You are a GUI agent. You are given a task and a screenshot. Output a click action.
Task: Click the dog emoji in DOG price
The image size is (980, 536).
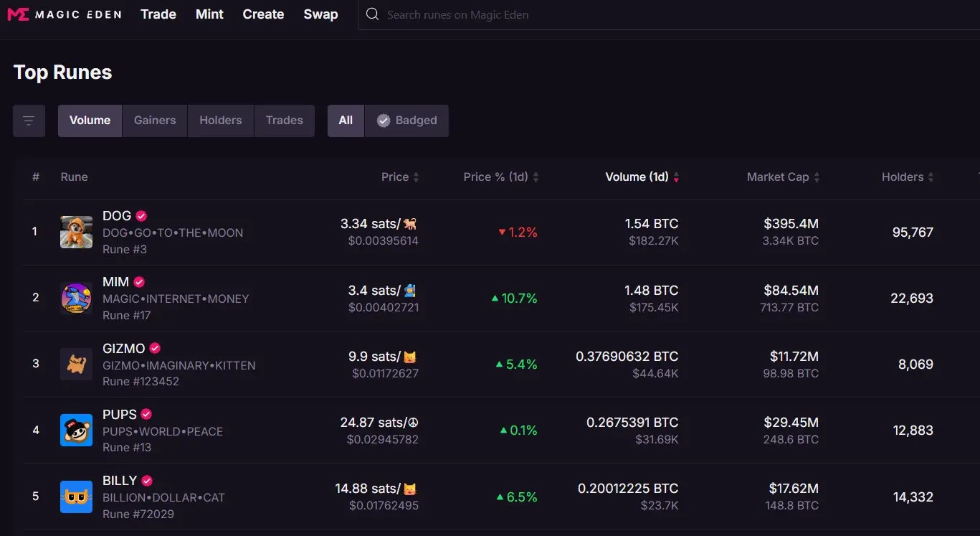[411, 224]
